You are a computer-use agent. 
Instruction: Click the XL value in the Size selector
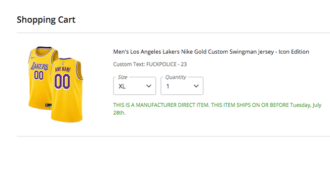click(122, 86)
